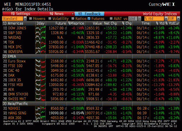Open the S&P 500 index
Image resolution: width=182 pixels, height=131 pixels.
point(15,33)
